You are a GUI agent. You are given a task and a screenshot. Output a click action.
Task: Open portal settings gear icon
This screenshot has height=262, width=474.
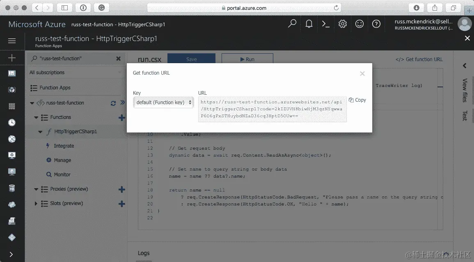[x=343, y=23]
